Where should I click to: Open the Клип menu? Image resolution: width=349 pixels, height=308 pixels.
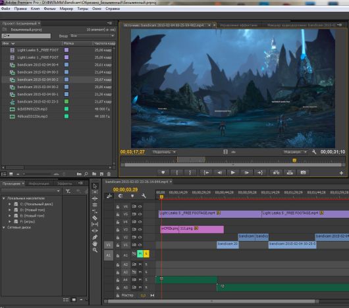(35, 9)
